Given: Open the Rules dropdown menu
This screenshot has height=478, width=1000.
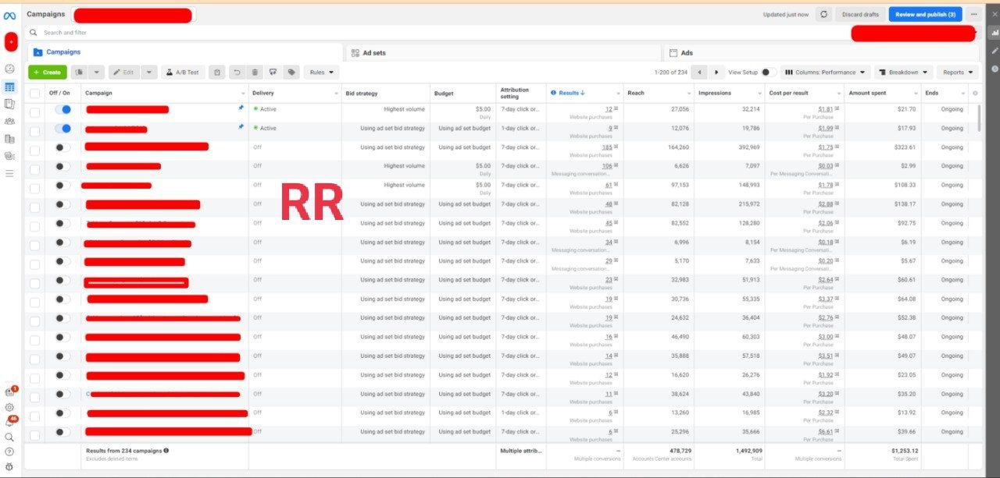Looking at the screenshot, I should tap(321, 73).
